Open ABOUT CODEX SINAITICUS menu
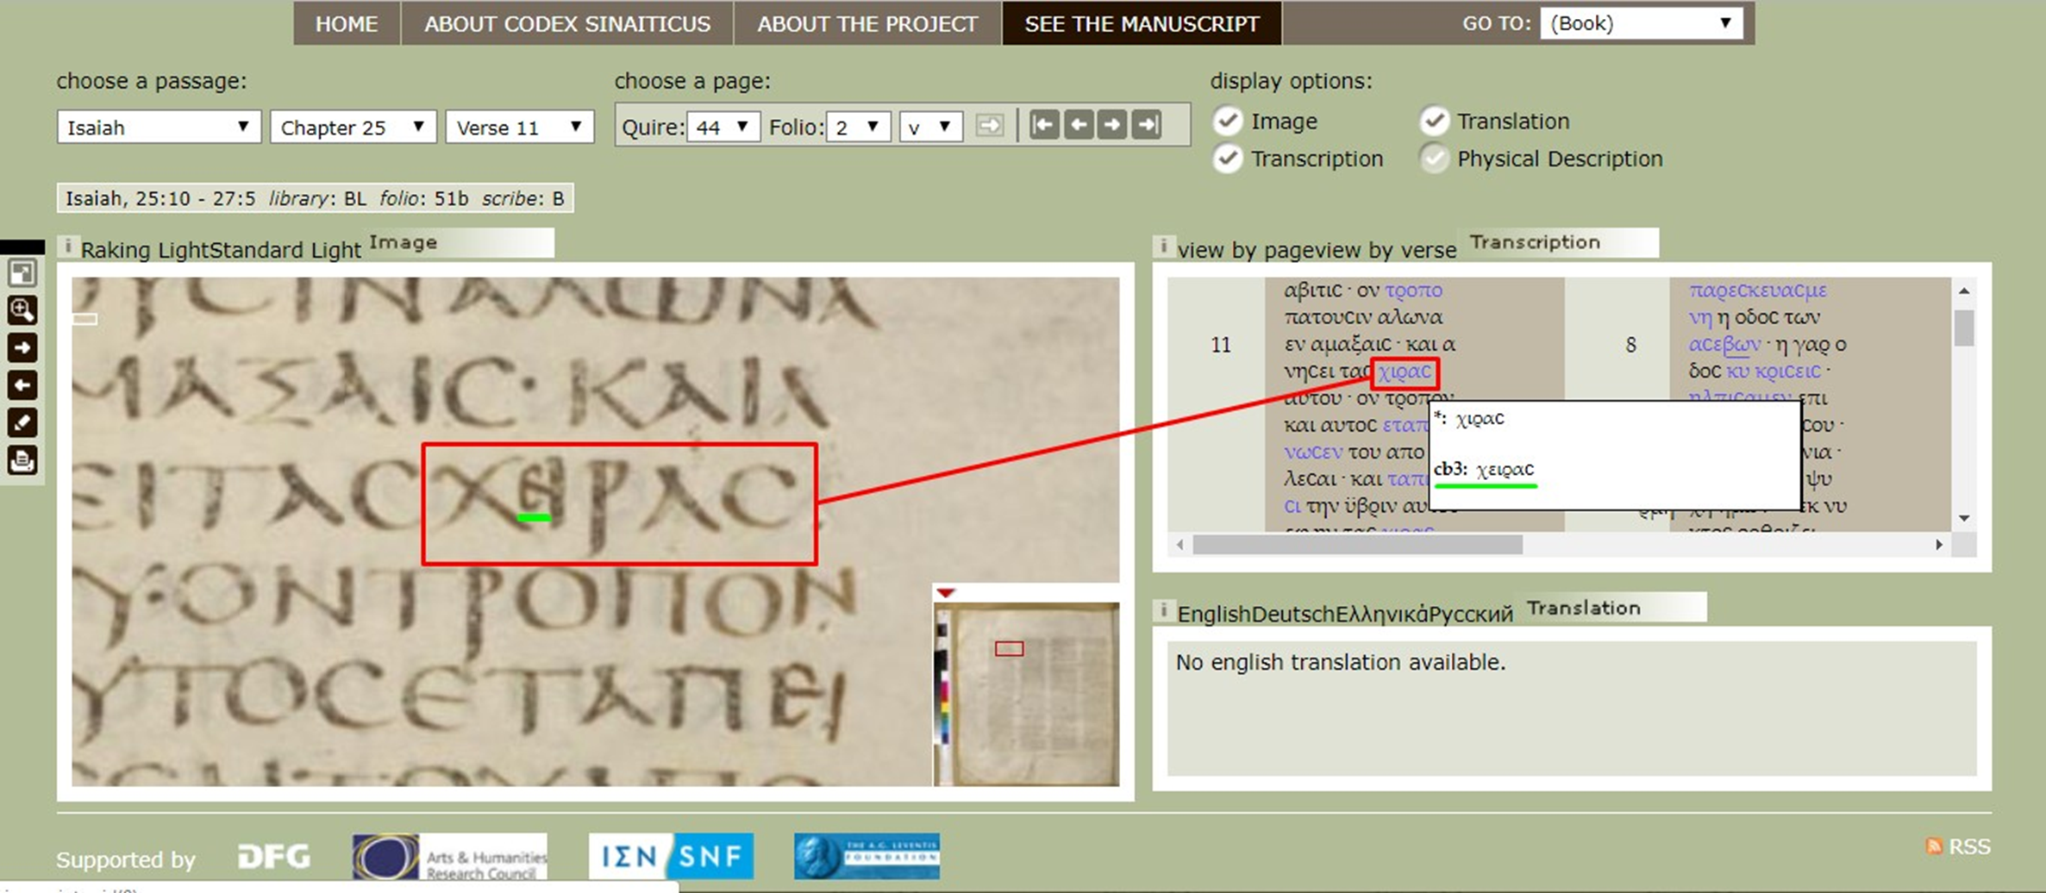 (x=567, y=23)
